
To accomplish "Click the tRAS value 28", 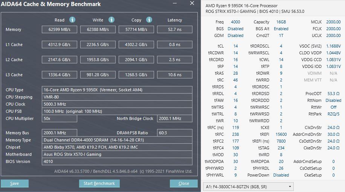I will click(235, 73).
